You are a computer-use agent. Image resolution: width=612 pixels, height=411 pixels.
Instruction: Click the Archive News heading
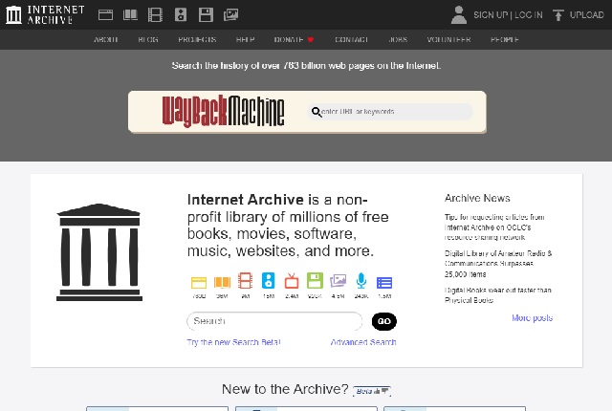click(x=477, y=198)
